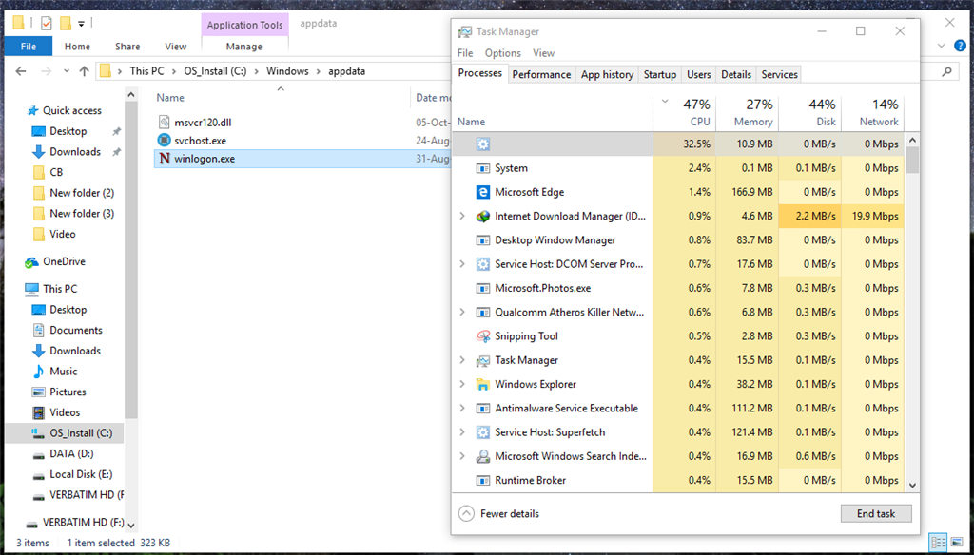
Task: Open the Performance tab
Action: click(x=541, y=74)
